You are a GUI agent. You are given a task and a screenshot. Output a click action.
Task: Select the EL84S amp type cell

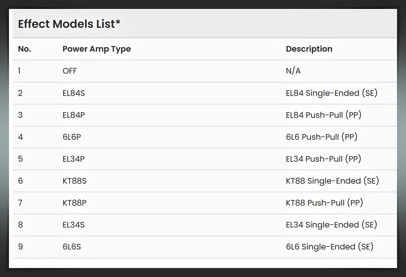click(x=74, y=93)
